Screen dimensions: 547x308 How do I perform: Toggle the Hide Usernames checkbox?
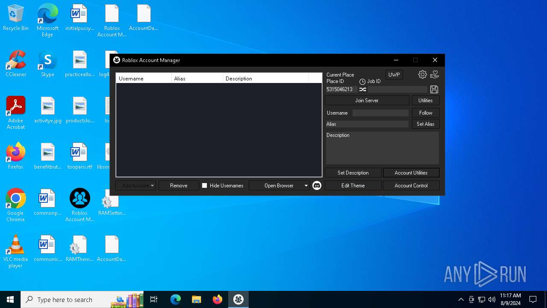[205, 186]
